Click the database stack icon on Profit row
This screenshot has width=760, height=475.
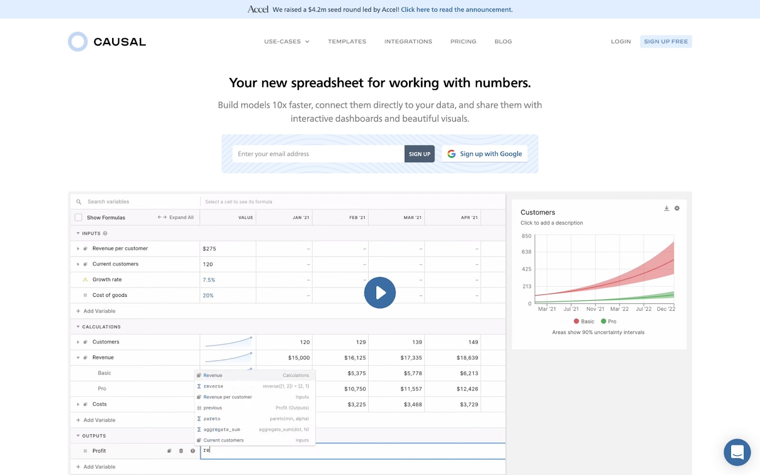[181, 451]
